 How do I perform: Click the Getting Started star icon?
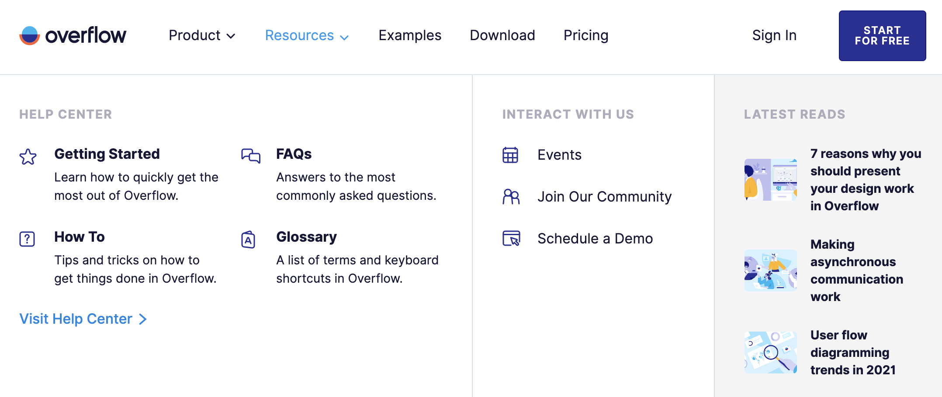28,157
